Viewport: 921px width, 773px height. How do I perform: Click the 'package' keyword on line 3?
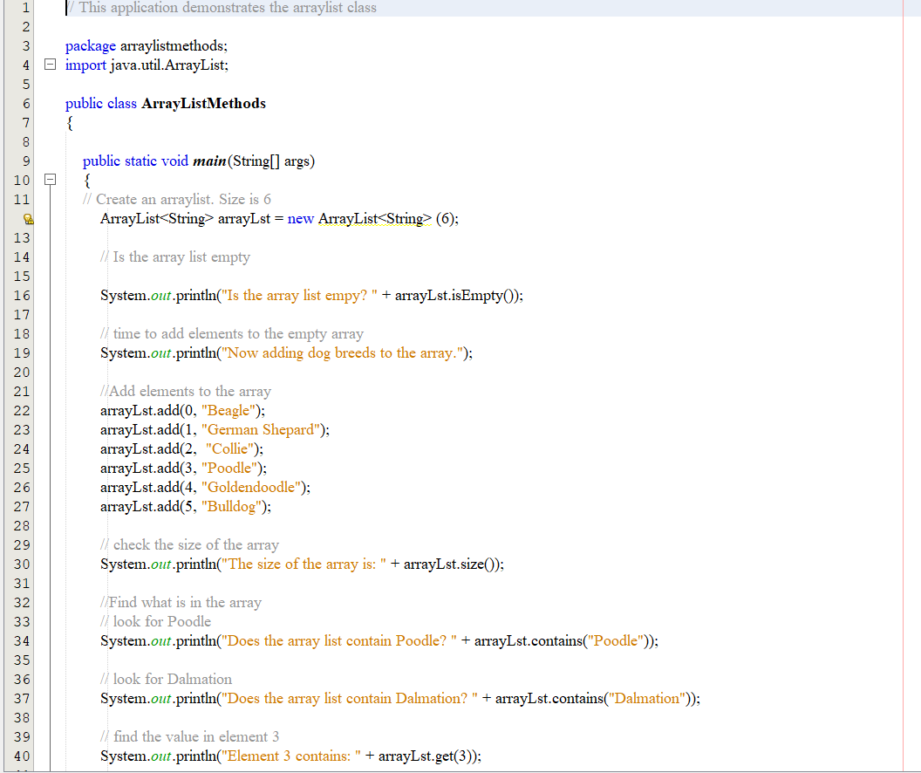[x=91, y=46]
